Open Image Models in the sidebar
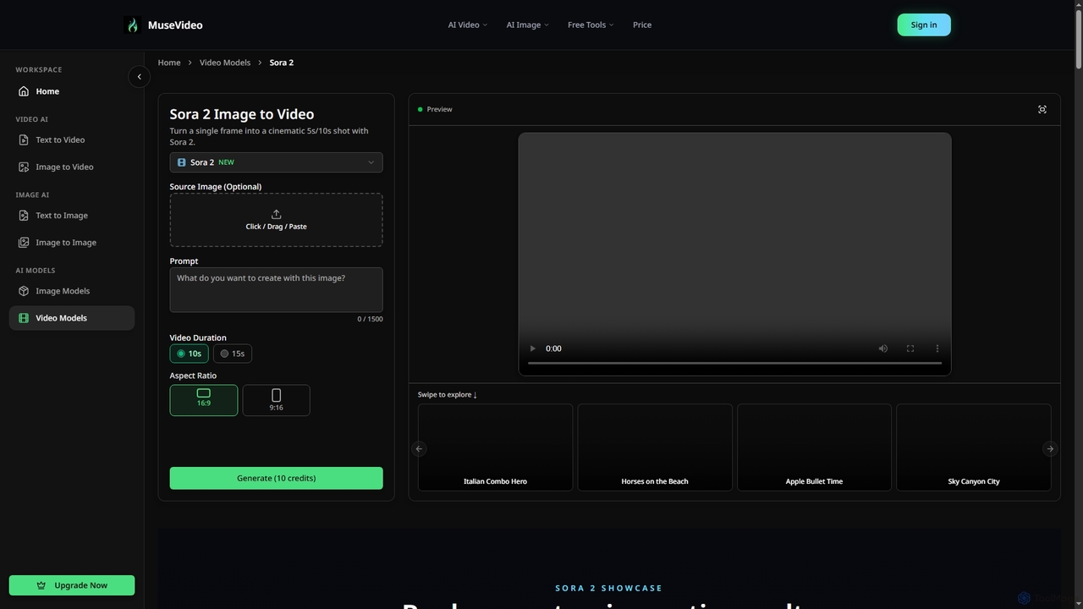The image size is (1083, 609). [72, 291]
